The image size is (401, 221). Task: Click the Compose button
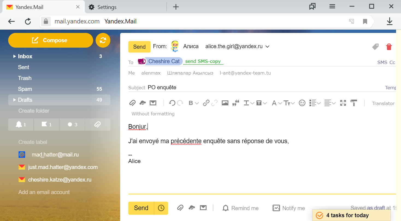point(51,40)
